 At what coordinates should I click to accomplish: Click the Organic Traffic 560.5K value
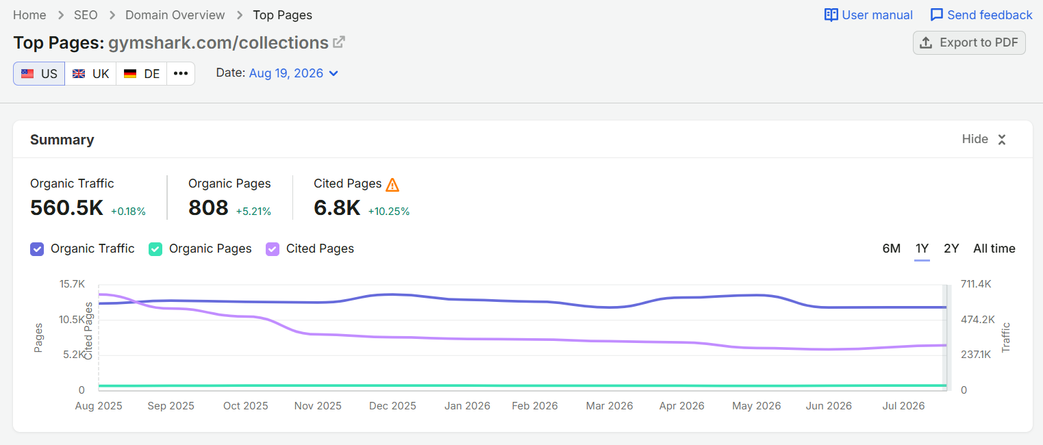coord(66,208)
